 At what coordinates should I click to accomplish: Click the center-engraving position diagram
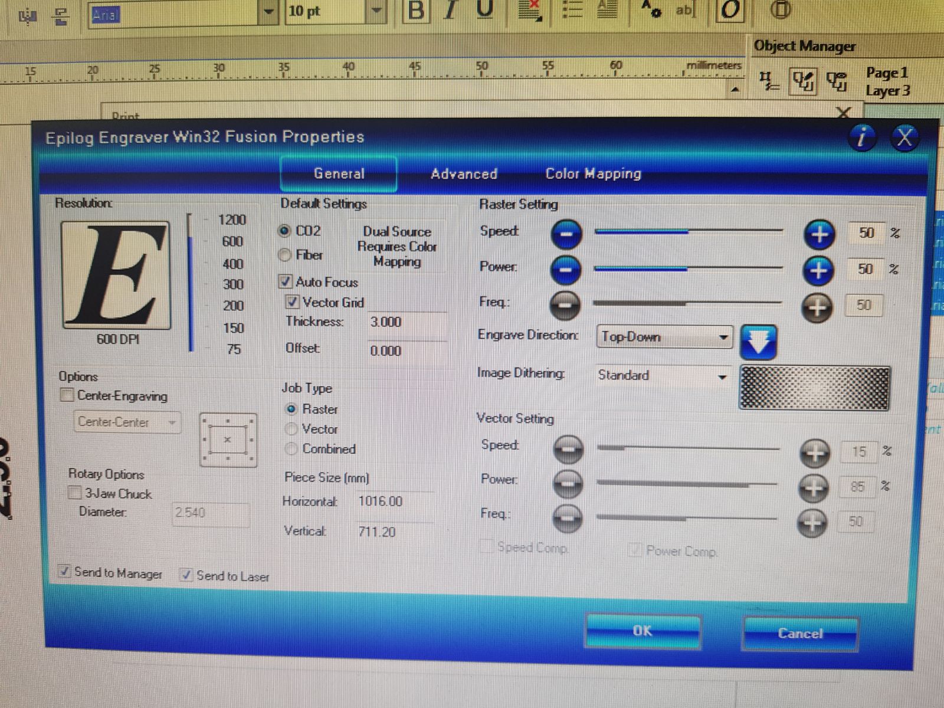(228, 440)
